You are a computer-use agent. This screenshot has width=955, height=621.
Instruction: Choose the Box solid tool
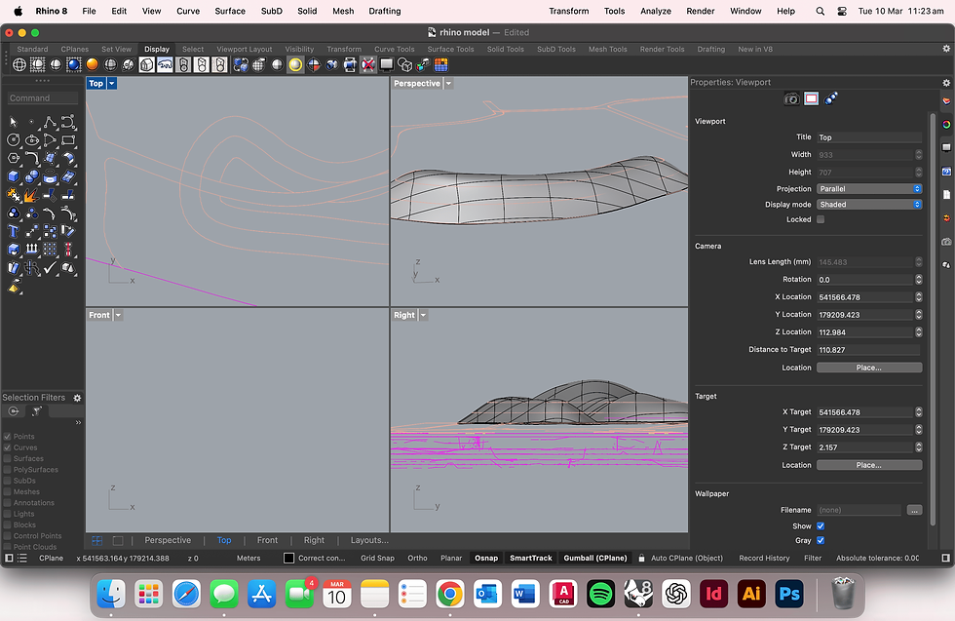(x=13, y=177)
